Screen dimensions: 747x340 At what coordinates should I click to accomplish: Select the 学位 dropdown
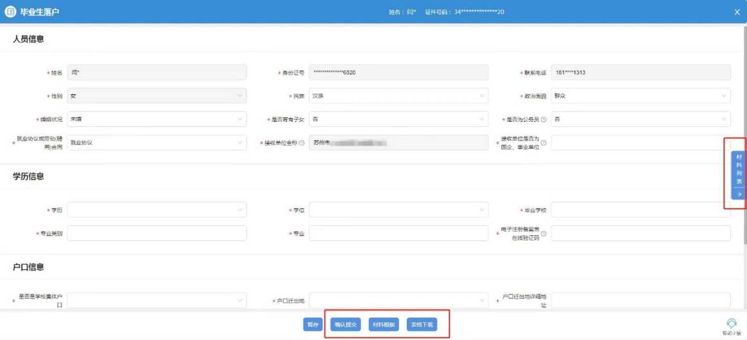pos(398,210)
